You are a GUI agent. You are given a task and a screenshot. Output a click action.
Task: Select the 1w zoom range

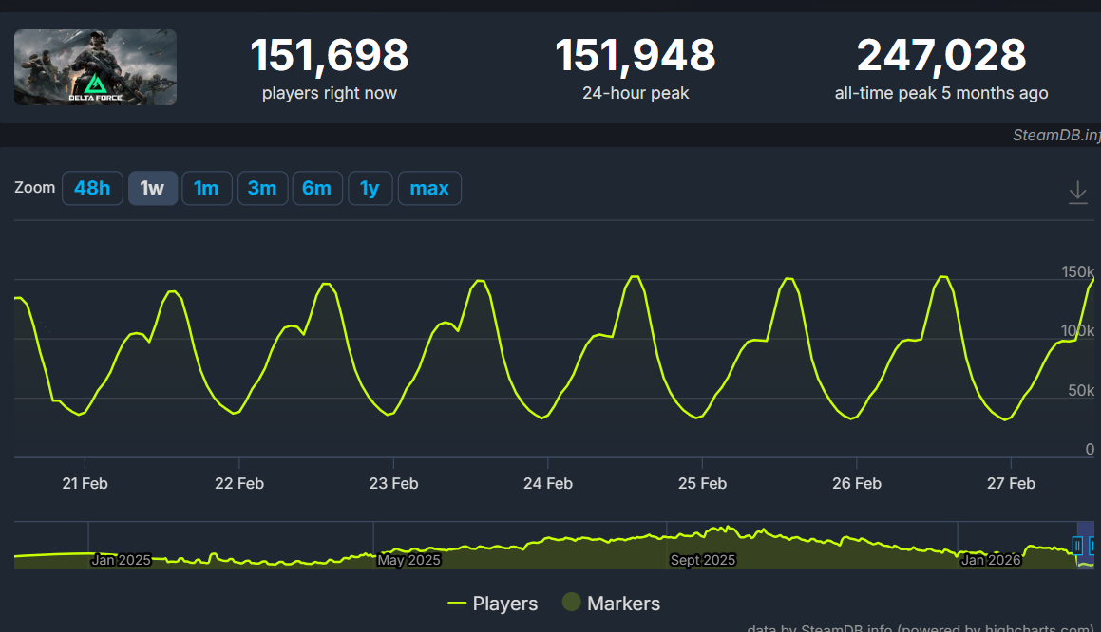152,188
